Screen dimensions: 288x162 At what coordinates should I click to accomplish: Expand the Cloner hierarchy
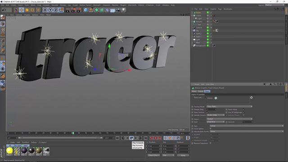192,16
